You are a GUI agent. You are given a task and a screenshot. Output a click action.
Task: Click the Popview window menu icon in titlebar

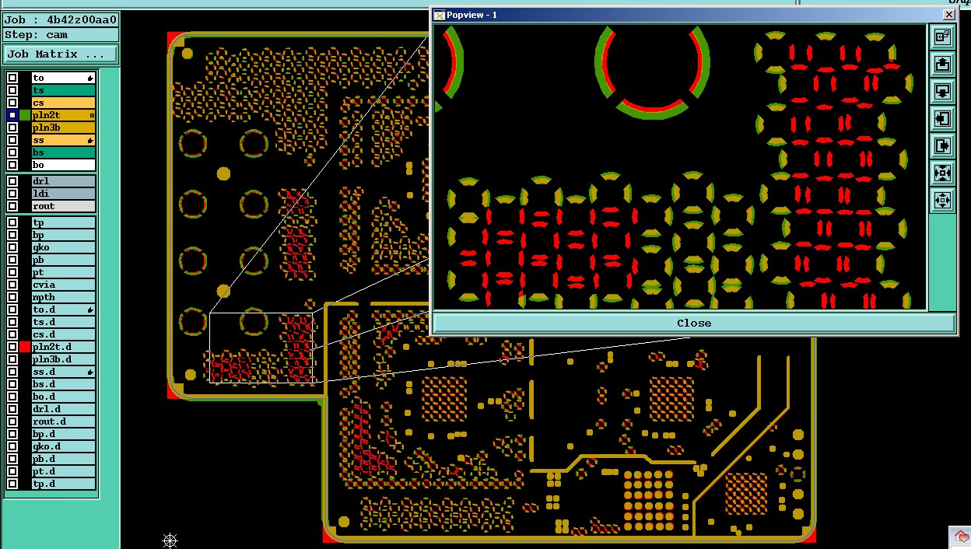(439, 15)
